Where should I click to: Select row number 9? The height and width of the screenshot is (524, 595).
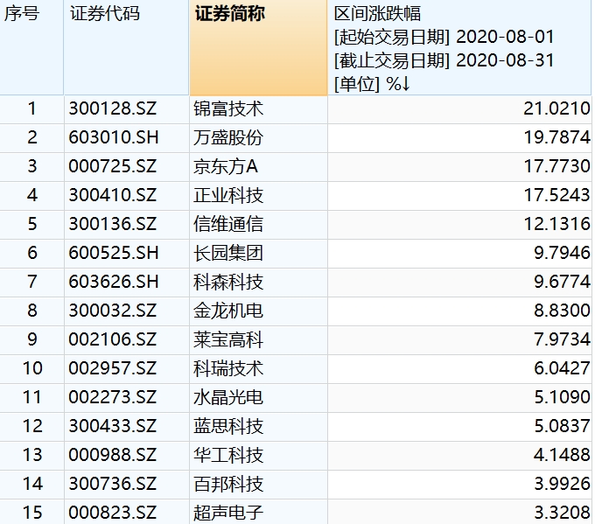click(x=32, y=339)
